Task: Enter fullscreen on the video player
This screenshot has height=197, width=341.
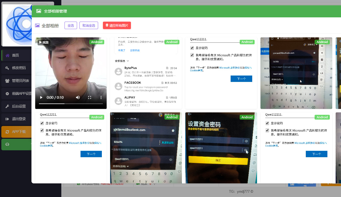Action: pos(90,97)
